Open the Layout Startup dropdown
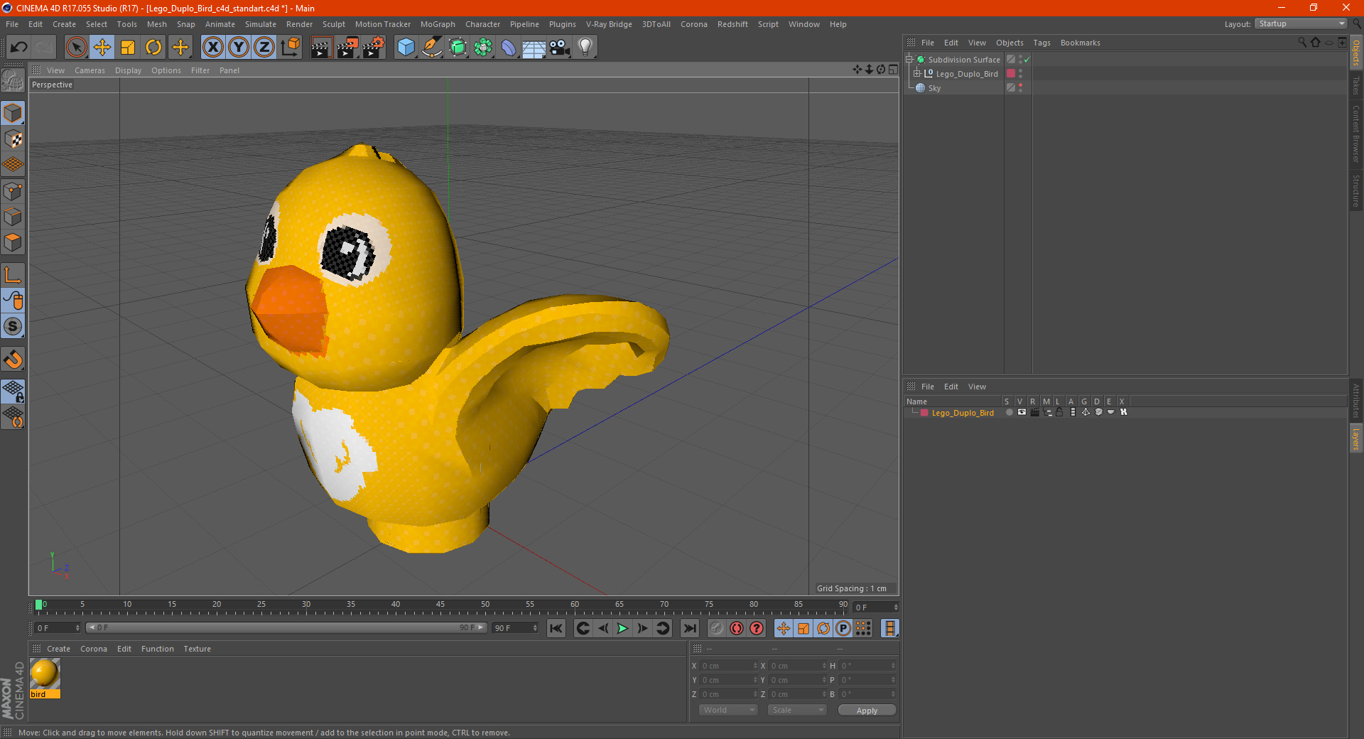The width and height of the screenshot is (1364, 739). tap(1301, 23)
